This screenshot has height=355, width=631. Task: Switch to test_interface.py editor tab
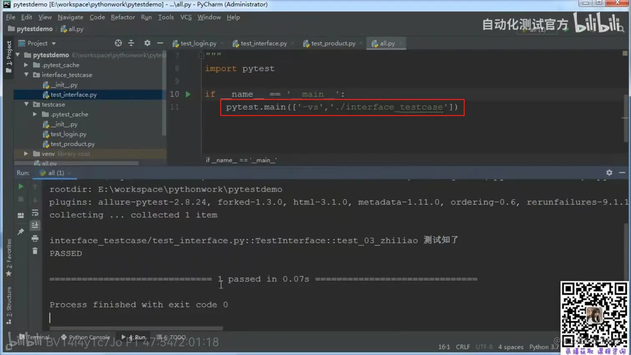[x=264, y=43]
